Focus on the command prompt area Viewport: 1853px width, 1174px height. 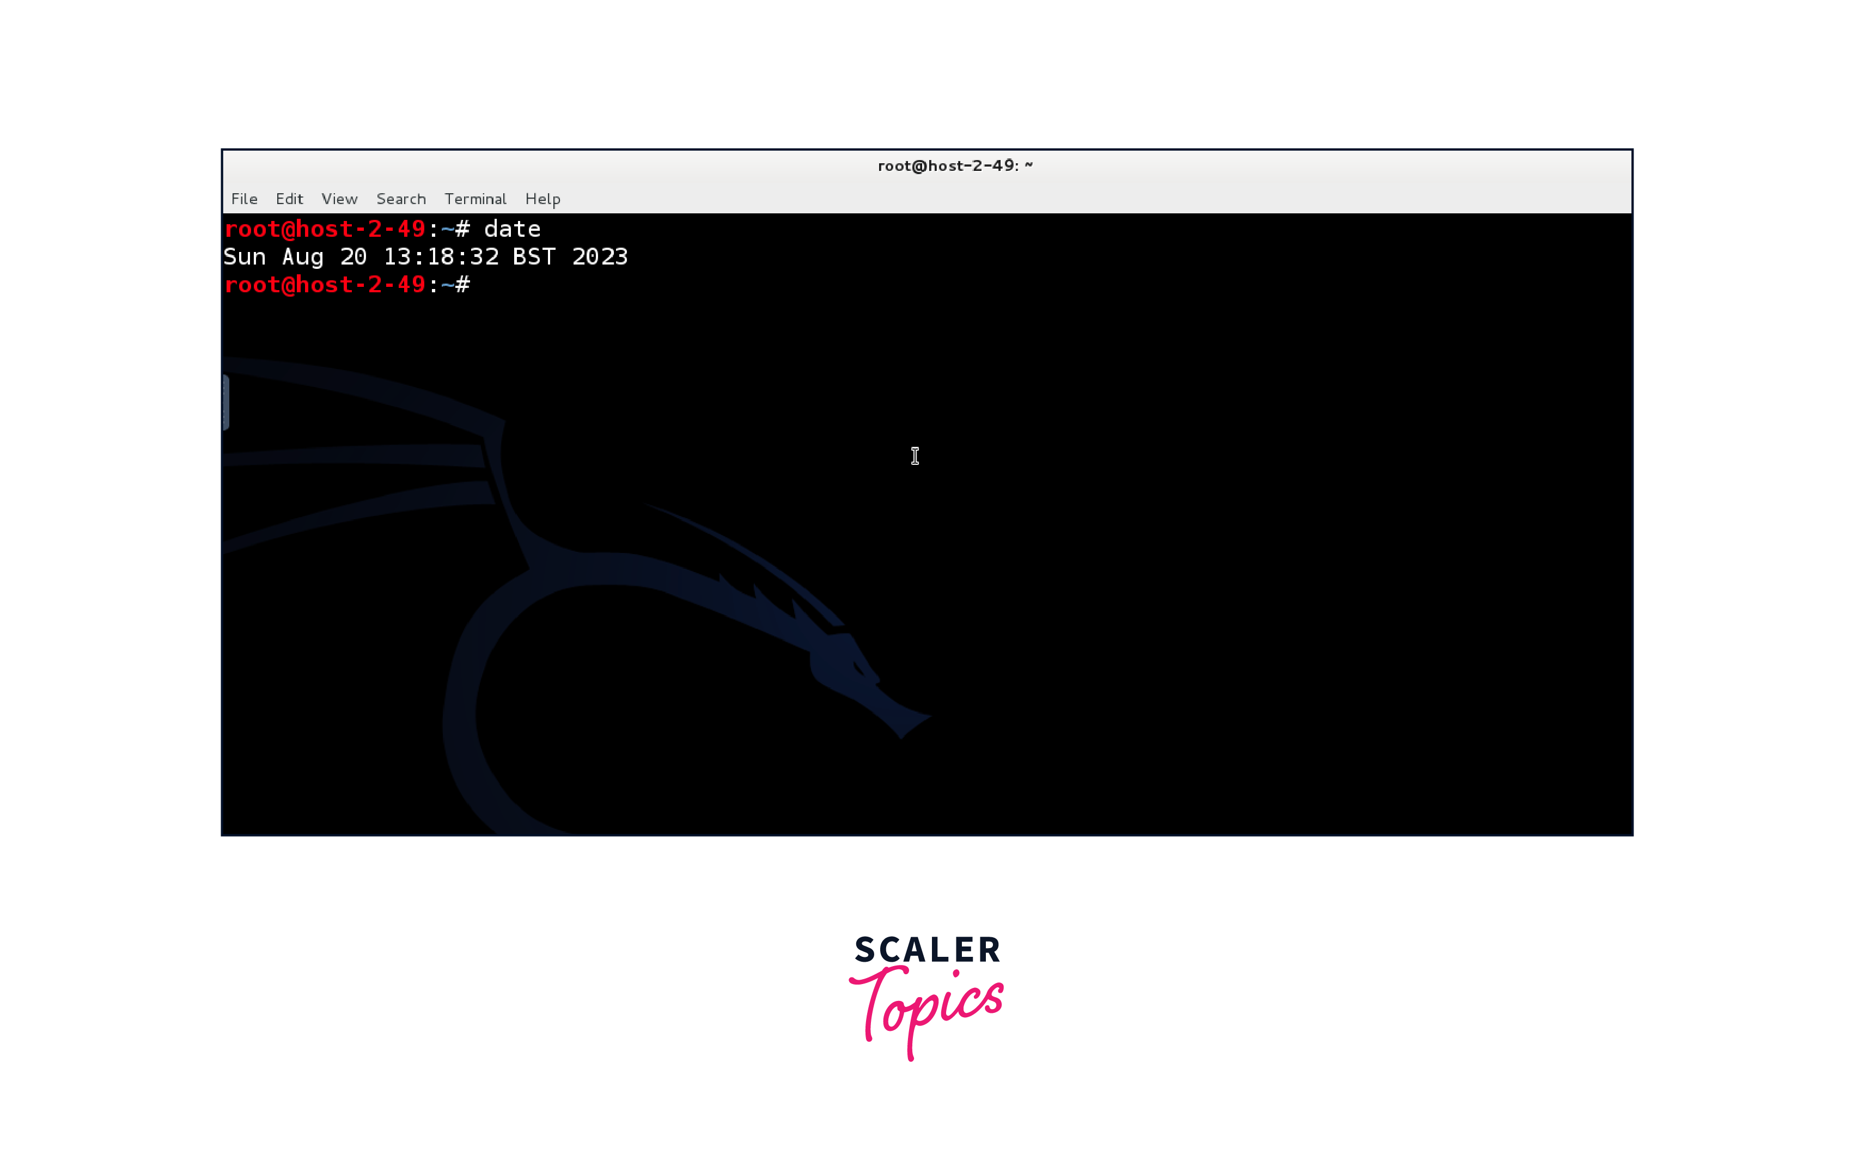pos(351,284)
